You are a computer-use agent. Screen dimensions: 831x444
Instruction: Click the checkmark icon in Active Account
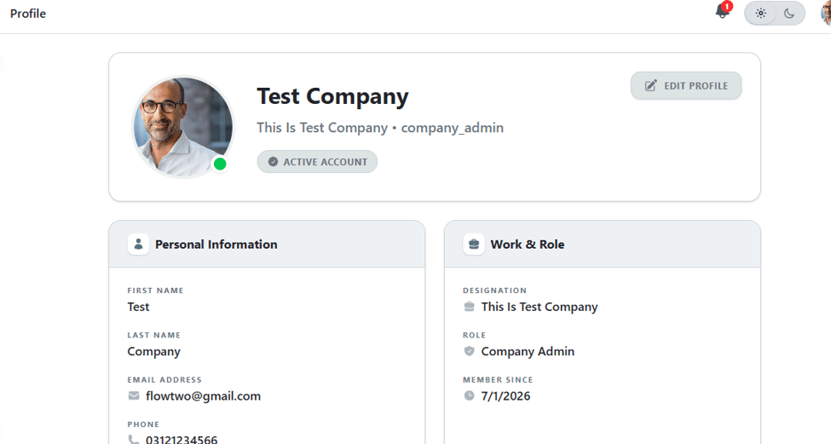coord(273,162)
